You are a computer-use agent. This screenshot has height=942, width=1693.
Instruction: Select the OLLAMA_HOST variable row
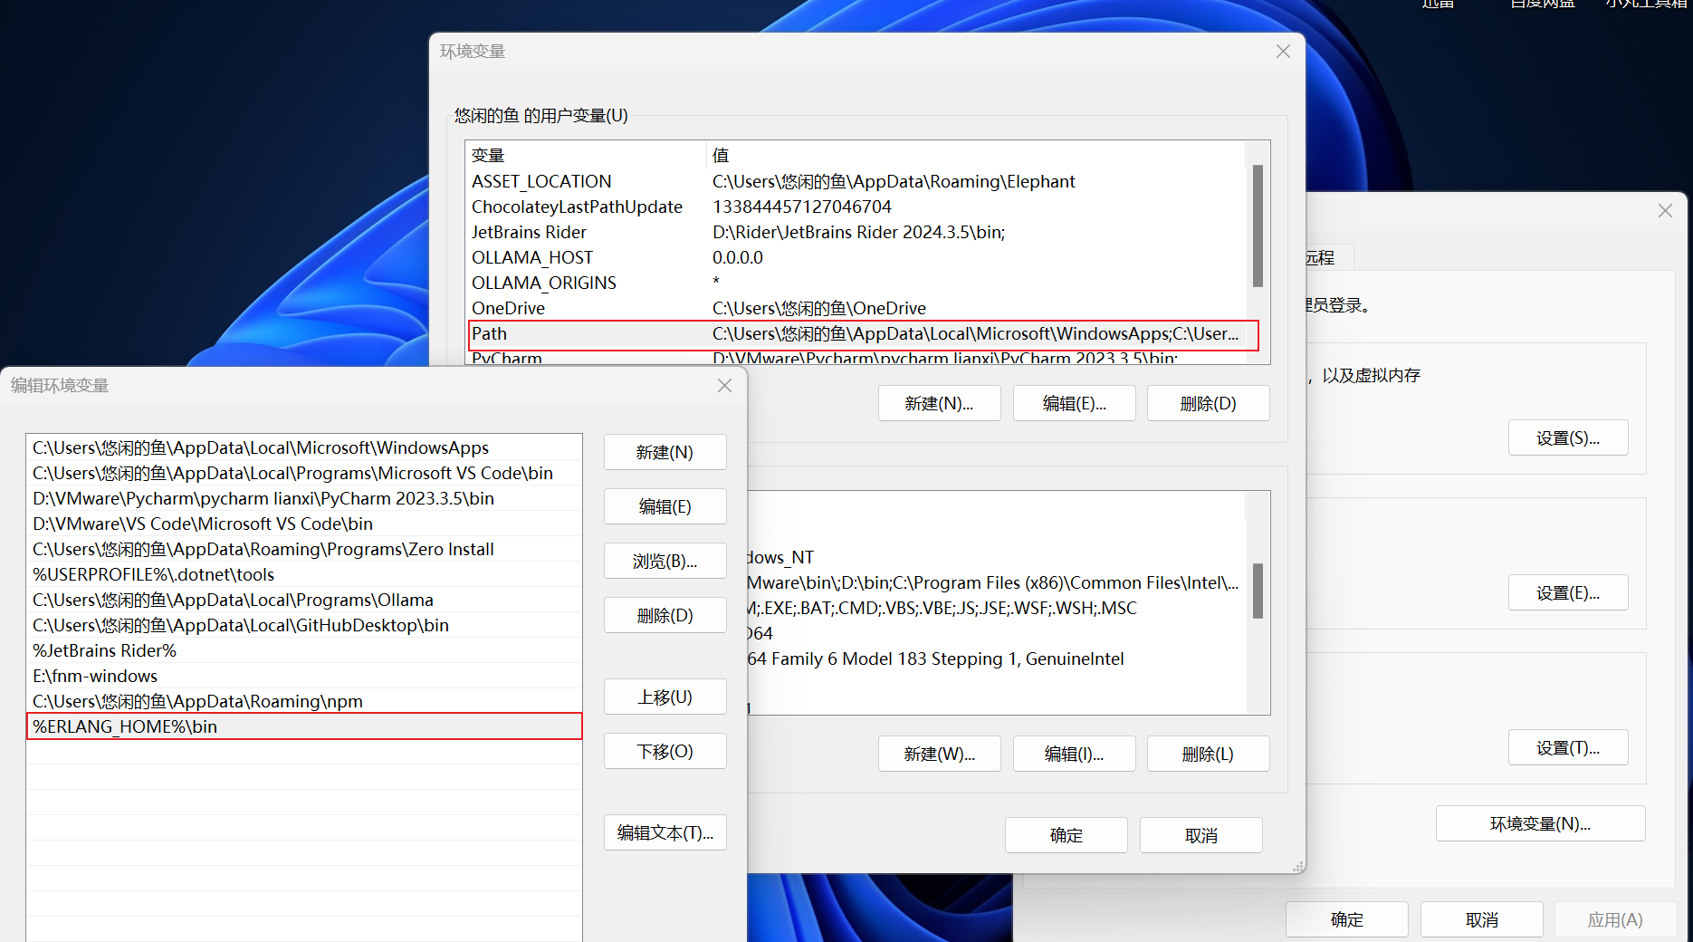coord(856,257)
